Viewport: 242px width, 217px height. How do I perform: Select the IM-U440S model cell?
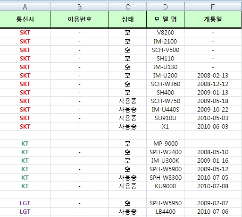click(165, 109)
